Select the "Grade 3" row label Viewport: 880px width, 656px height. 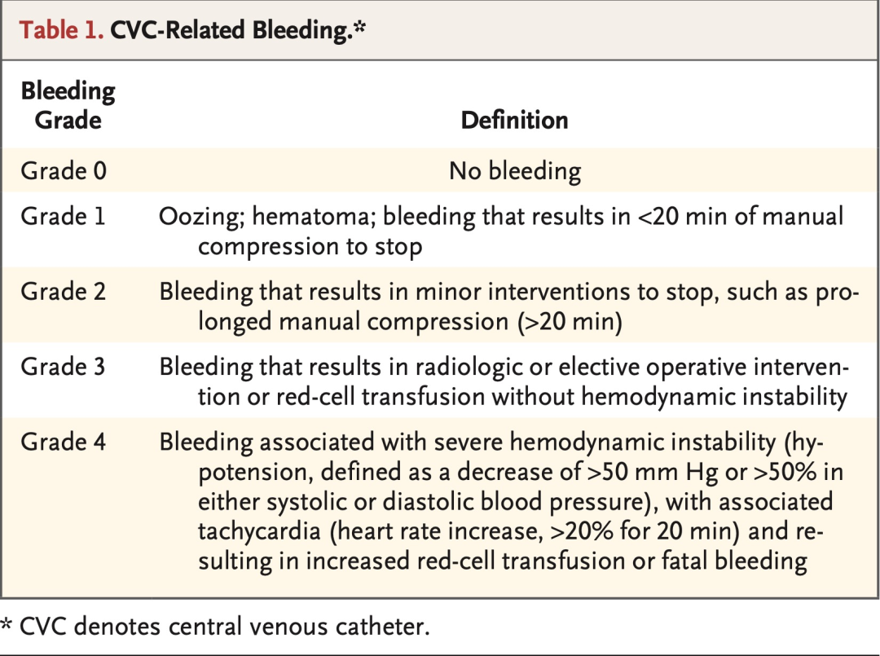click(64, 367)
